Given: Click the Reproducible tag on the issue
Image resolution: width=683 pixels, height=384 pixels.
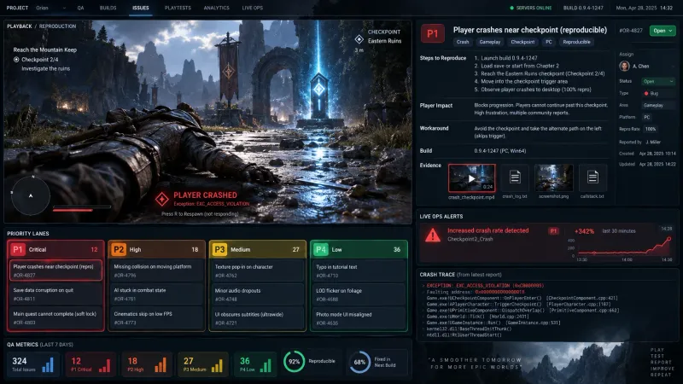Looking at the screenshot, I should 576,42.
